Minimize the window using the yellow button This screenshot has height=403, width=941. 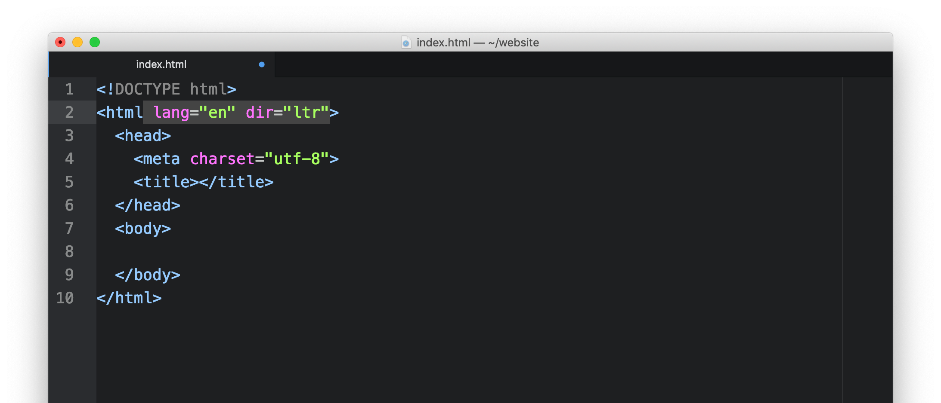[x=77, y=42]
